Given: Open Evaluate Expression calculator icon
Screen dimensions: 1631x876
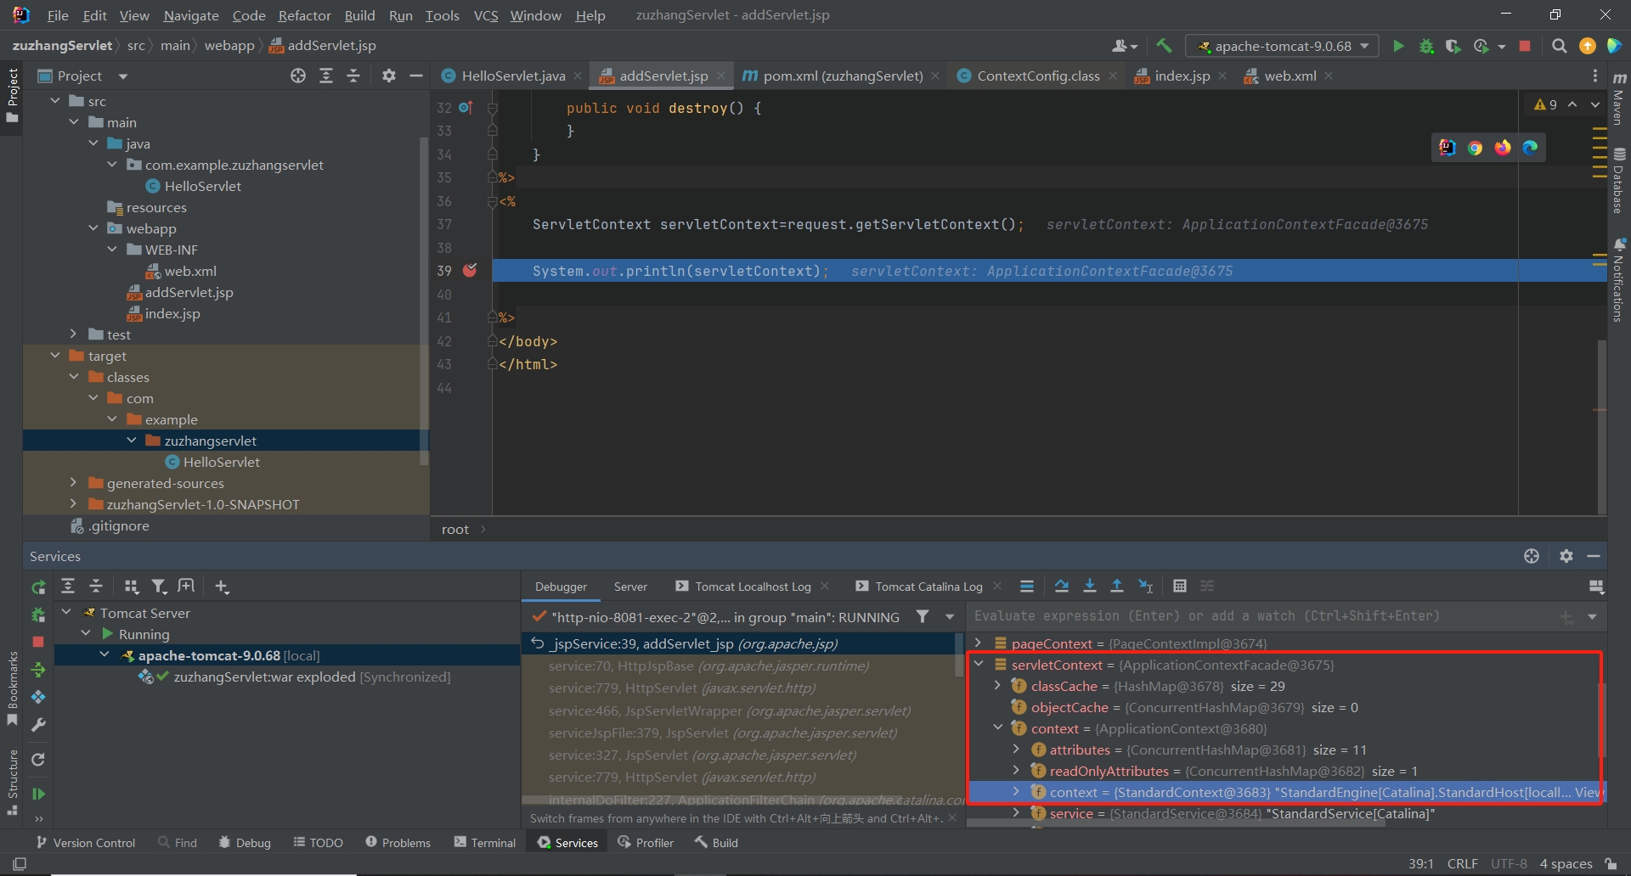Looking at the screenshot, I should pyautogui.click(x=1180, y=586).
